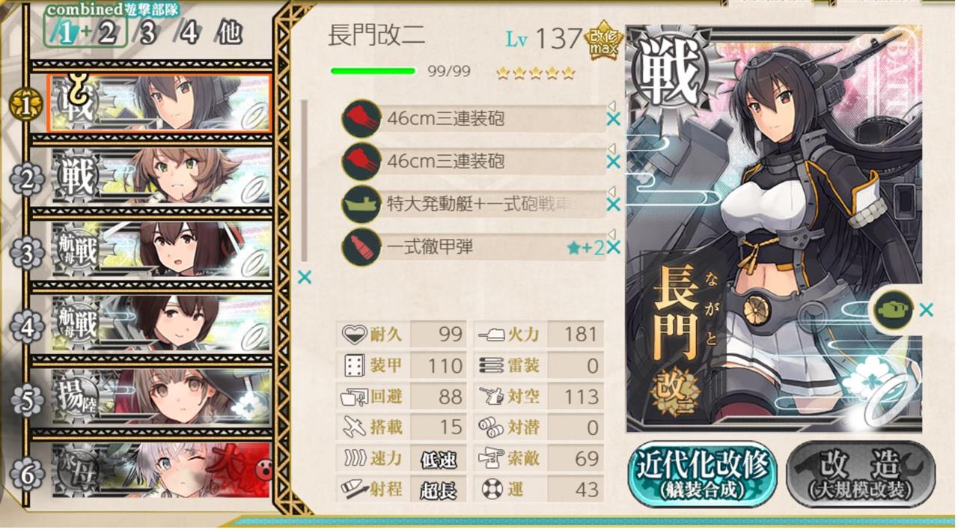Expand the arrow beside 一式徹甲弾
Viewport: 958px width, 530px height.
click(610, 234)
